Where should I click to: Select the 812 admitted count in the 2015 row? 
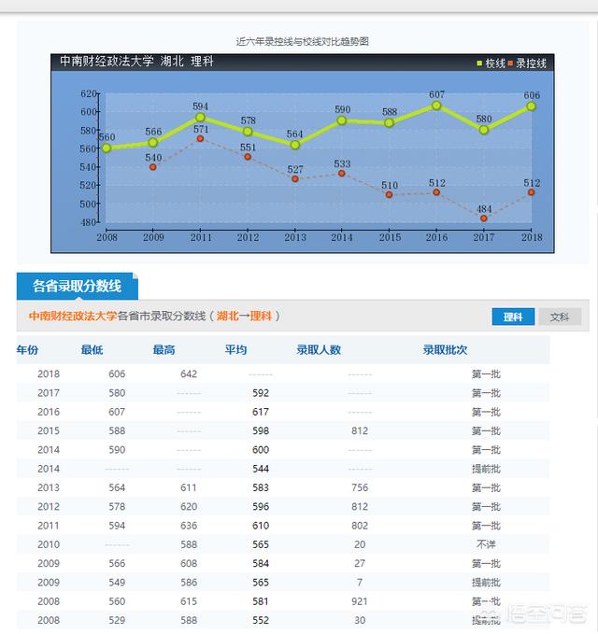360,431
